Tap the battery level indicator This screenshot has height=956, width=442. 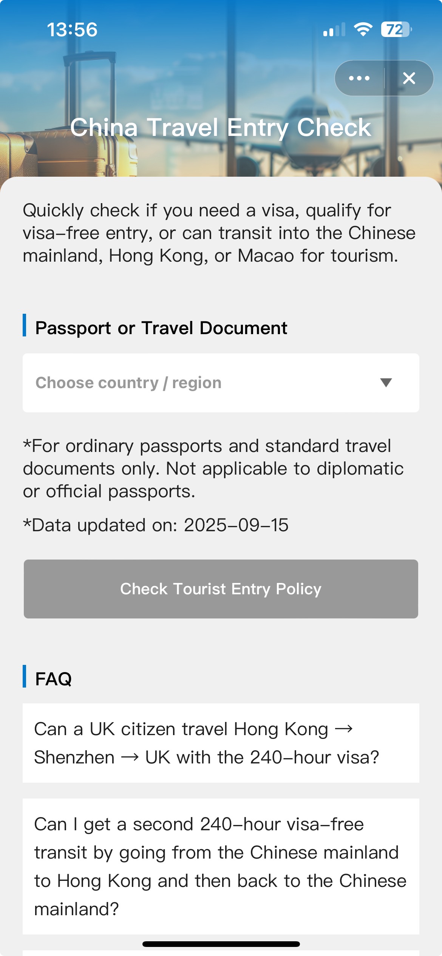(396, 29)
